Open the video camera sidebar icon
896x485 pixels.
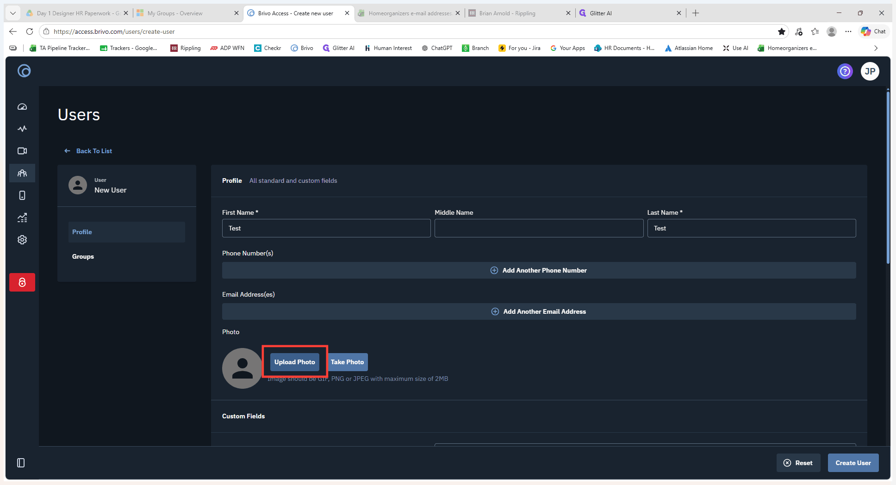(22, 151)
